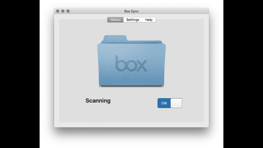Switch to the Status tab
The image size is (263, 148).
click(x=115, y=20)
